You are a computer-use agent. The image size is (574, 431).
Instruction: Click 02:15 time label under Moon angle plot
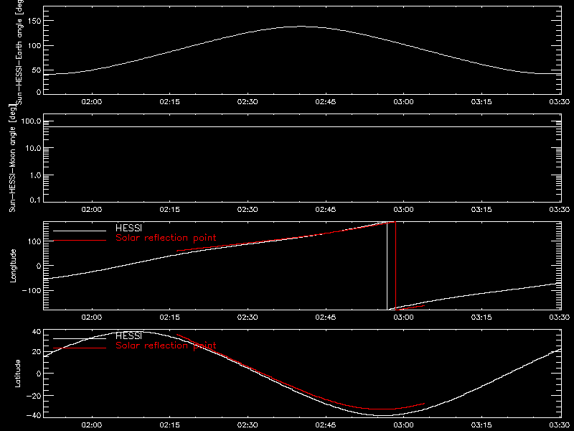169,210
